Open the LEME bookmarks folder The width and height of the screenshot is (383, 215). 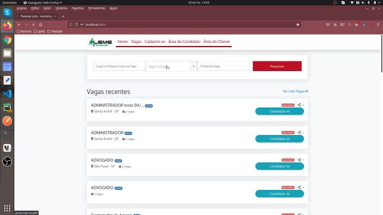tap(39, 32)
